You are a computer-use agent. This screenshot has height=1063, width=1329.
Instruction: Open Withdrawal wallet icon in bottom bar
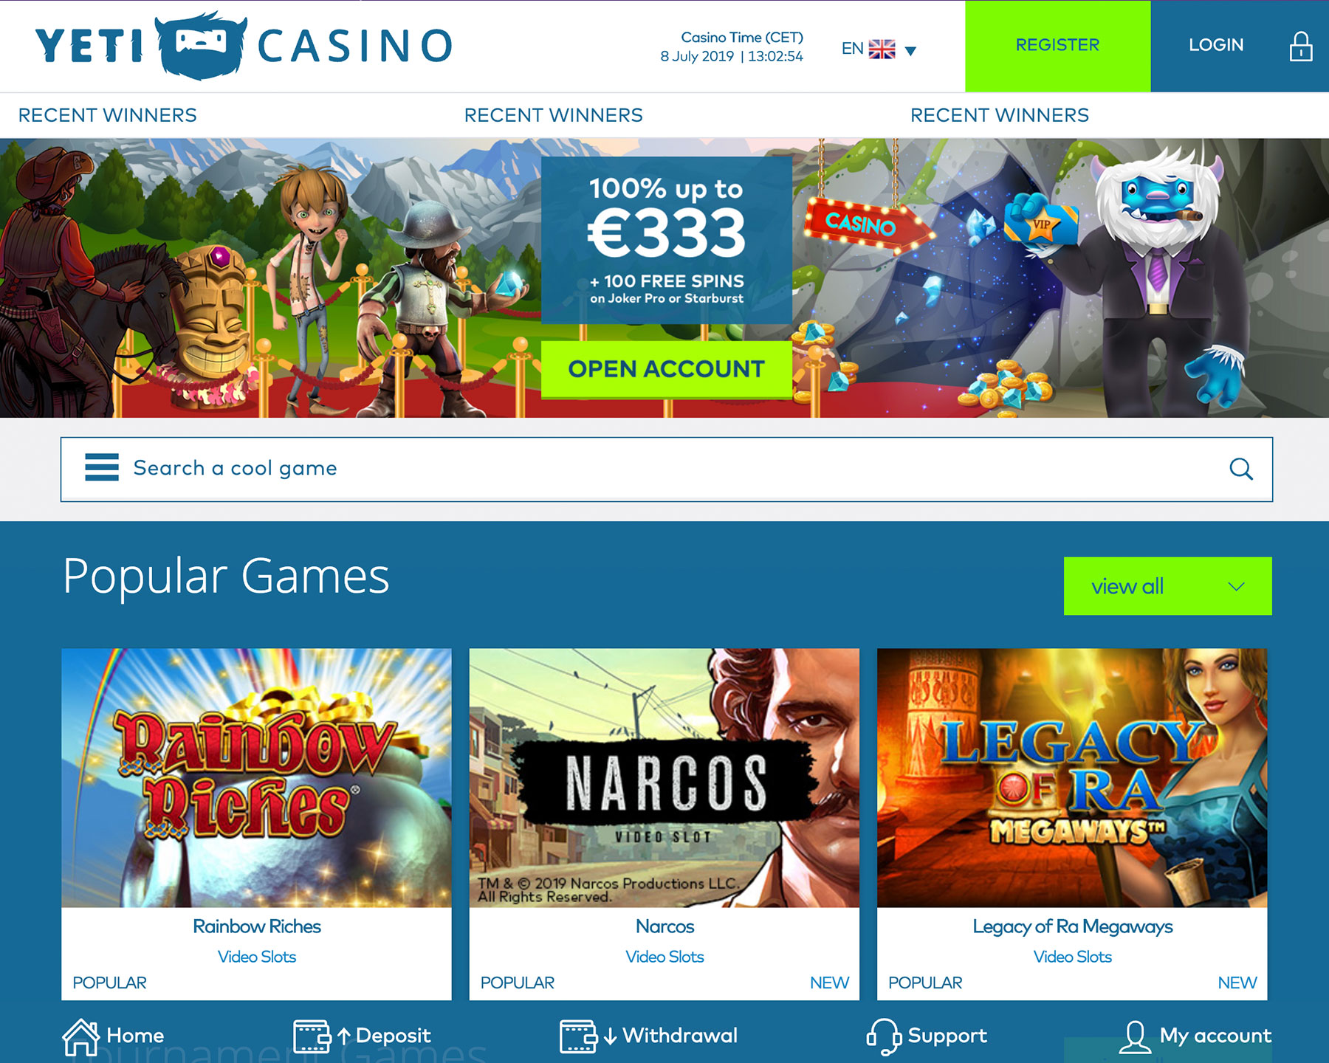579,1036
